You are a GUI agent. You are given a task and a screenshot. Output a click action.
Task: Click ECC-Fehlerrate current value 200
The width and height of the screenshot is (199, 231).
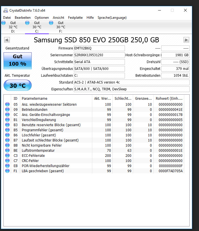[x=108, y=155]
